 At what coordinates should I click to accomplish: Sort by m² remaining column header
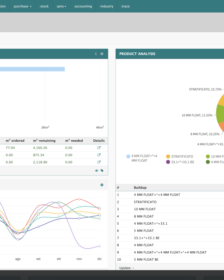coord(44,141)
